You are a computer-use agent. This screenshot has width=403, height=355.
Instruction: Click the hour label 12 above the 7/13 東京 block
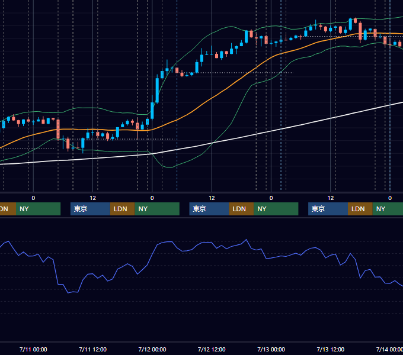[x=331, y=198]
